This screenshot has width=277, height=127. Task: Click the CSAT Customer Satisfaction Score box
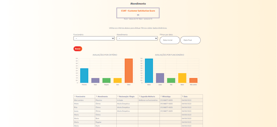[x=138, y=13]
